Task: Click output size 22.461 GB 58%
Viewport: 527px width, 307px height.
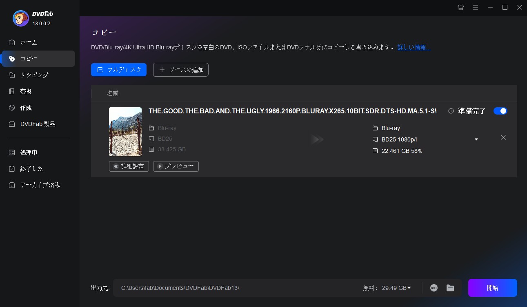Action: click(x=402, y=151)
